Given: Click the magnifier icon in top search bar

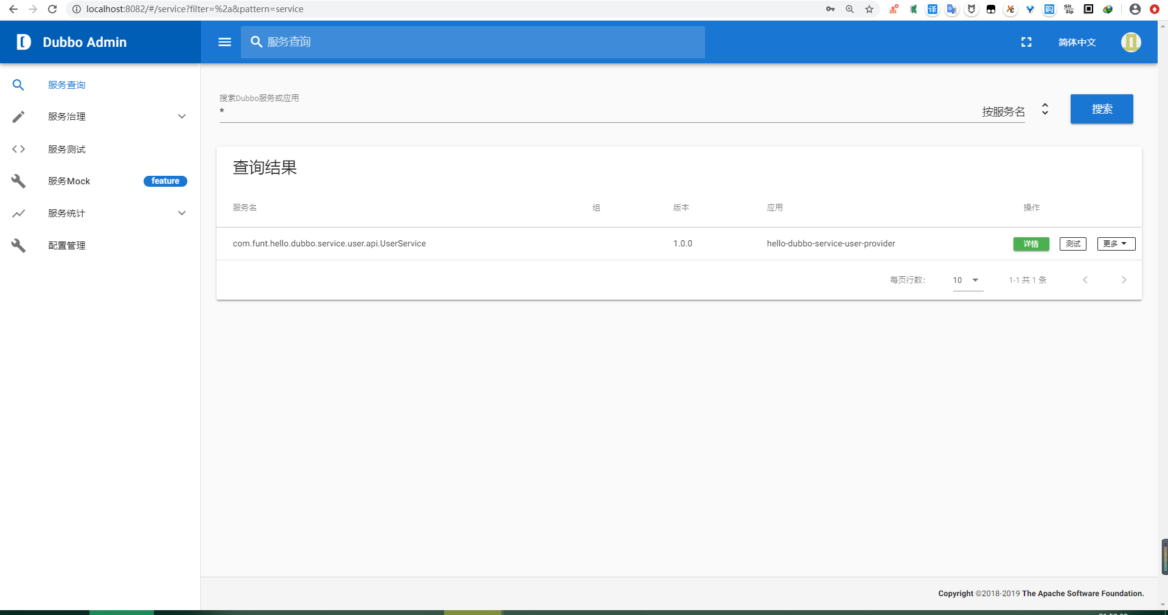Looking at the screenshot, I should click(x=257, y=41).
